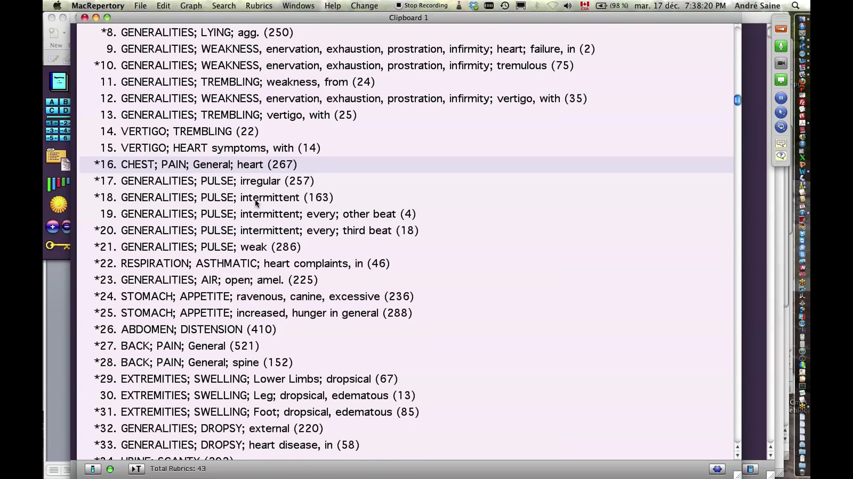This screenshot has width=853, height=479.
Task: Click the New document icon
Action: 54,33
